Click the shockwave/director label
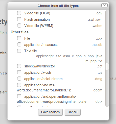The width and height of the screenshot is (116, 124). (40, 66)
